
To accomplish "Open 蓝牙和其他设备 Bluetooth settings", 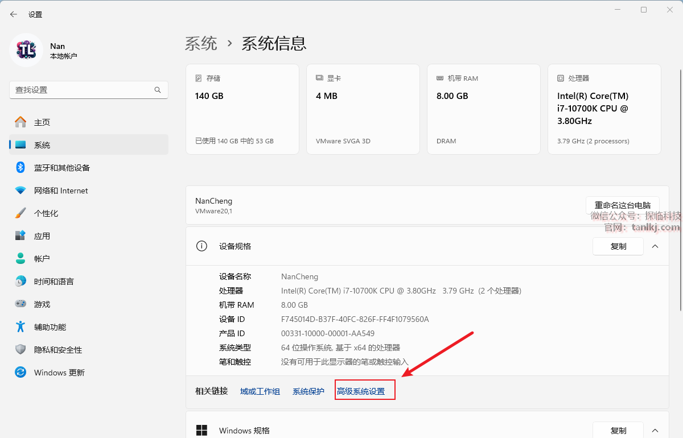I will pyautogui.click(x=61, y=168).
